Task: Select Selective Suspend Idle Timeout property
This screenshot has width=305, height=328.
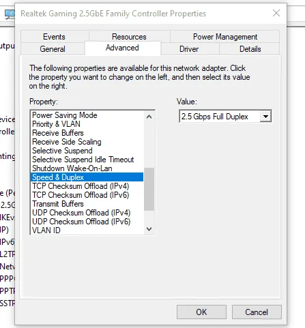Action: pos(87,160)
